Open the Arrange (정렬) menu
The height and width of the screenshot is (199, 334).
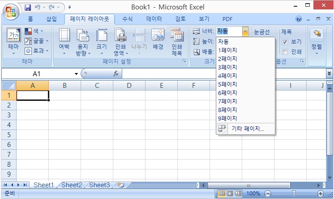(x=317, y=41)
